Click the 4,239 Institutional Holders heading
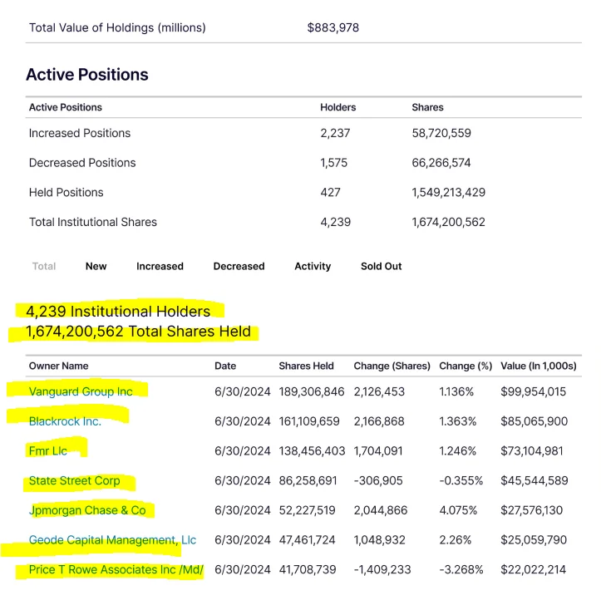The height and width of the screenshot is (600, 601). tap(118, 312)
